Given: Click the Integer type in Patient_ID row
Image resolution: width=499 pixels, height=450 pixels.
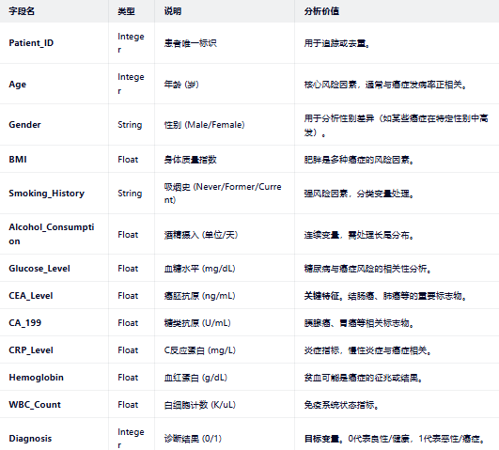Looking at the screenshot, I should [131, 43].
